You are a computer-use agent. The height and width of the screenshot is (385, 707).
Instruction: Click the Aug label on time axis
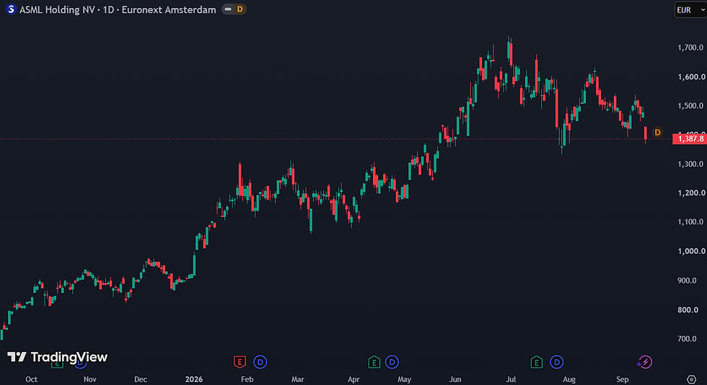[569, 379]
